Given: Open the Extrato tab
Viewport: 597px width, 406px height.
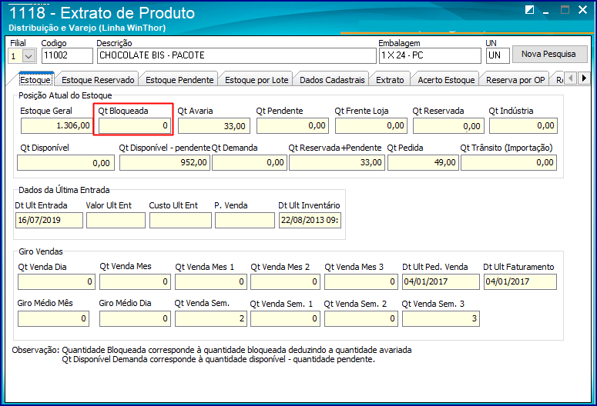Looking at the screenshot, I should [x=390, y=80].
